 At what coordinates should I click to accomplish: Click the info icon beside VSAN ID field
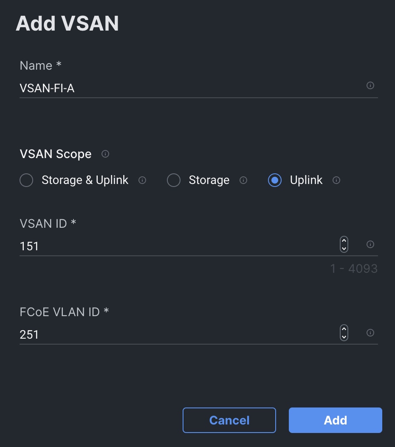370,244
